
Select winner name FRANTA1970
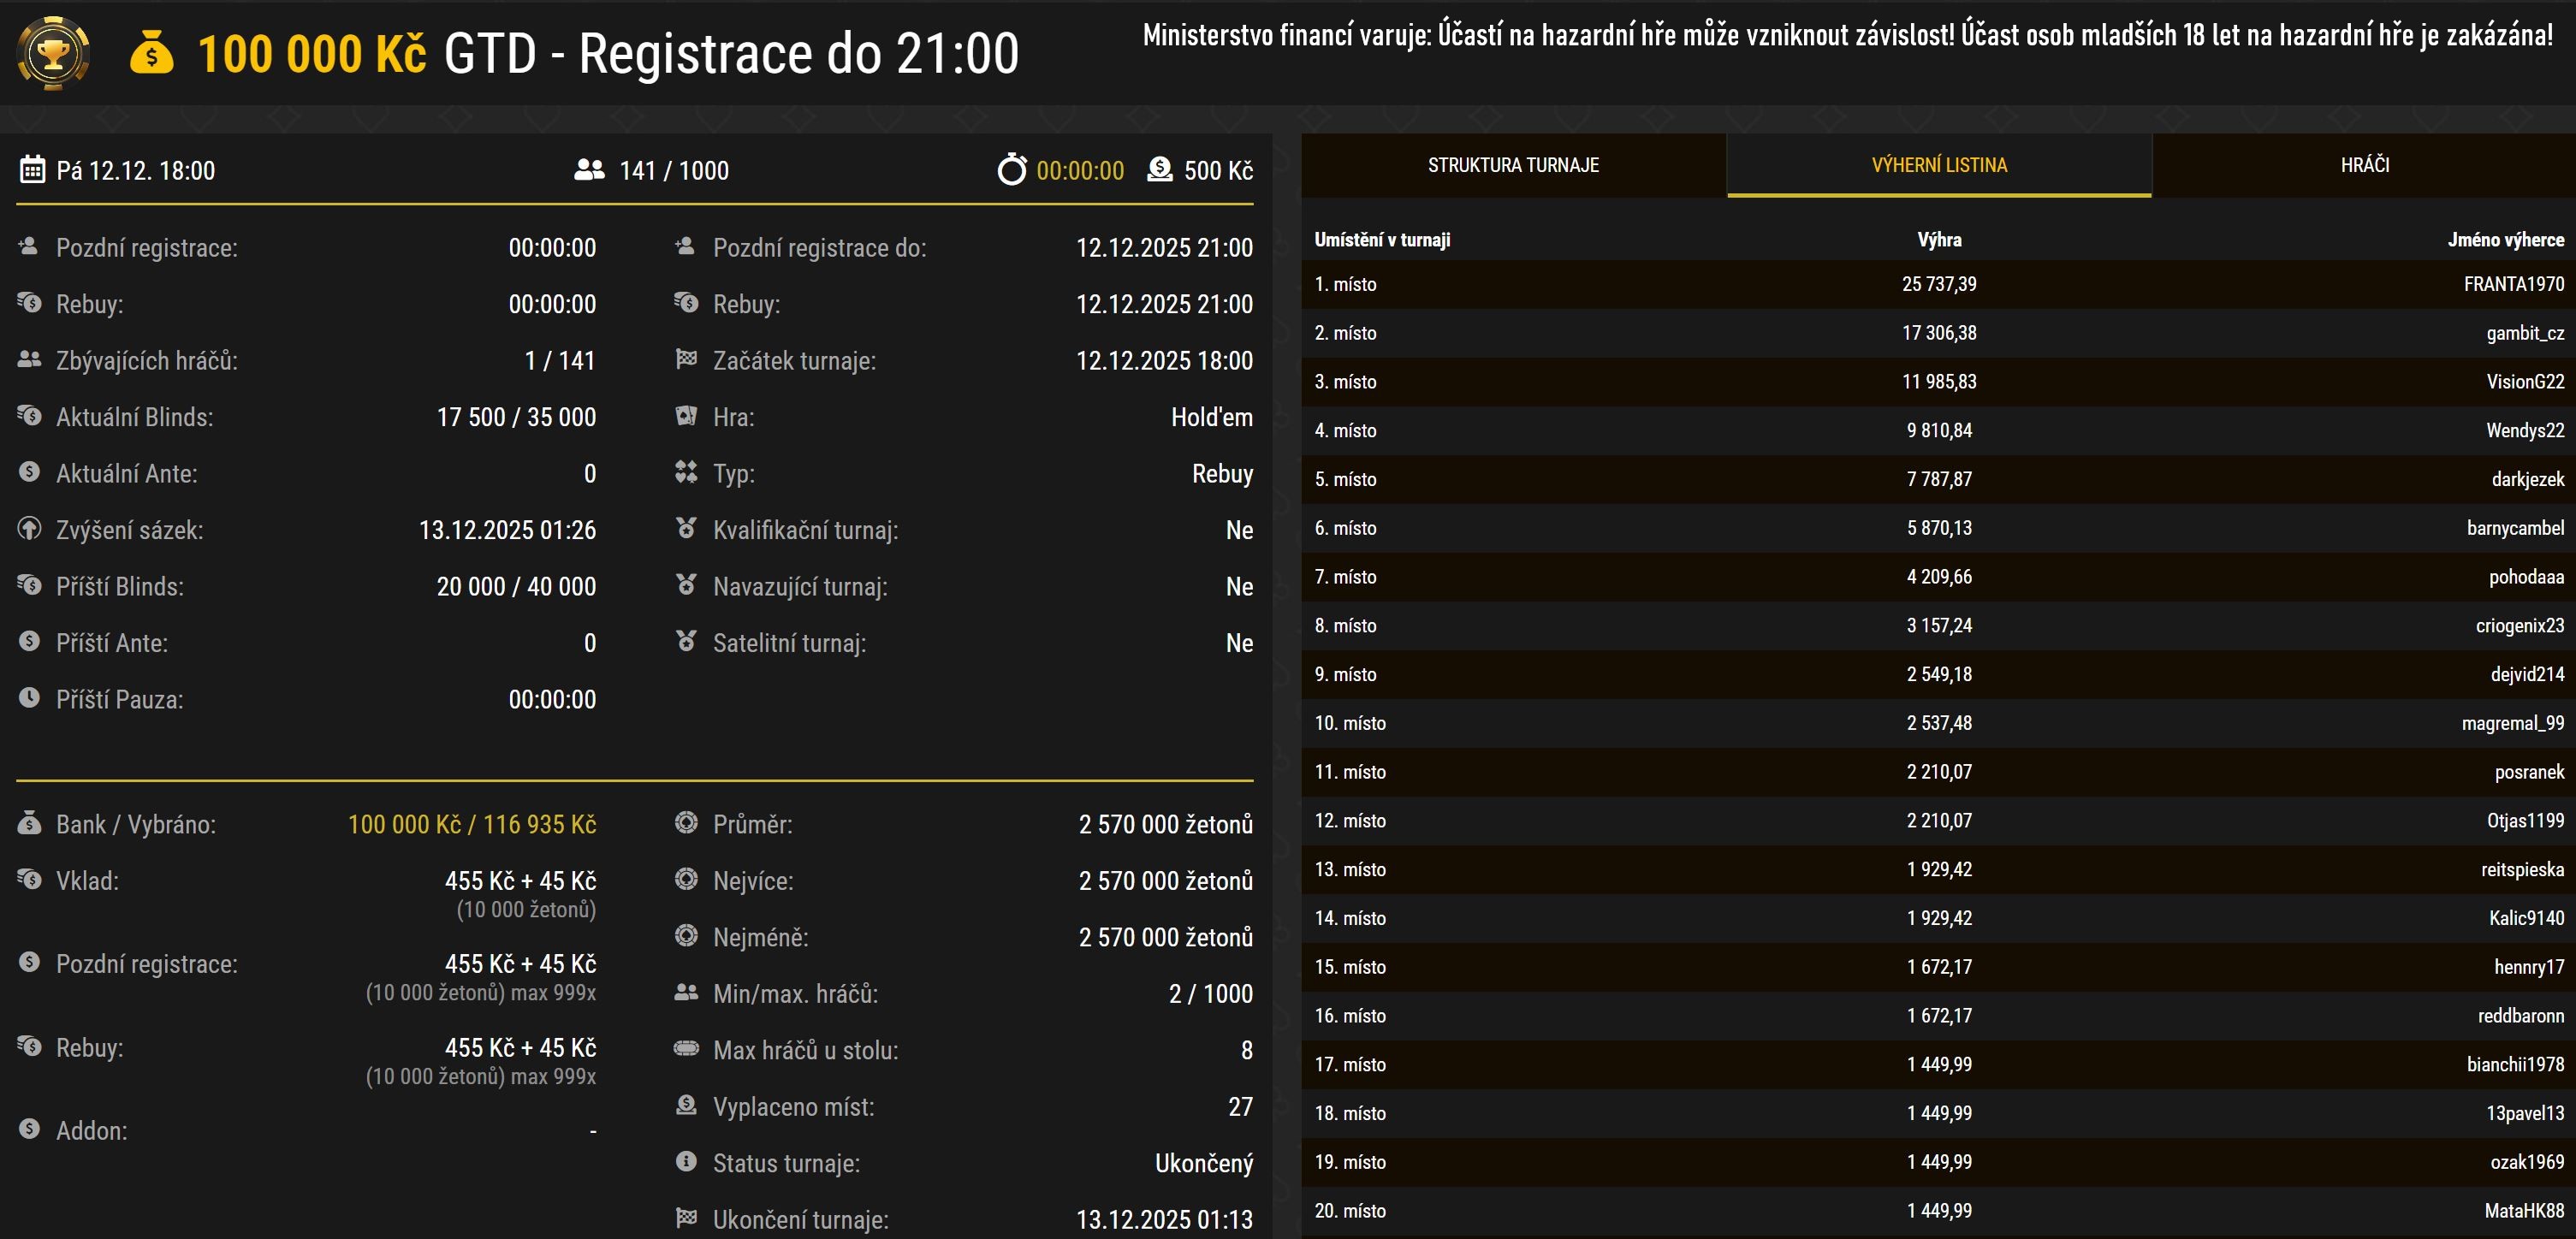[x=2514, y=284]
